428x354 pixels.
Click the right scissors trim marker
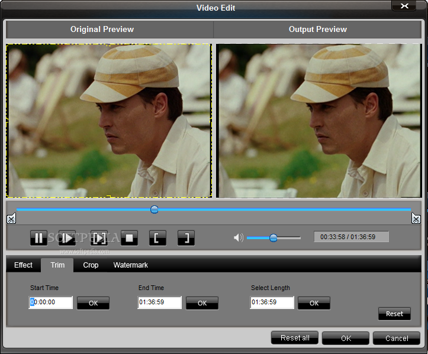pyautogui.click(x=416, y=218)
